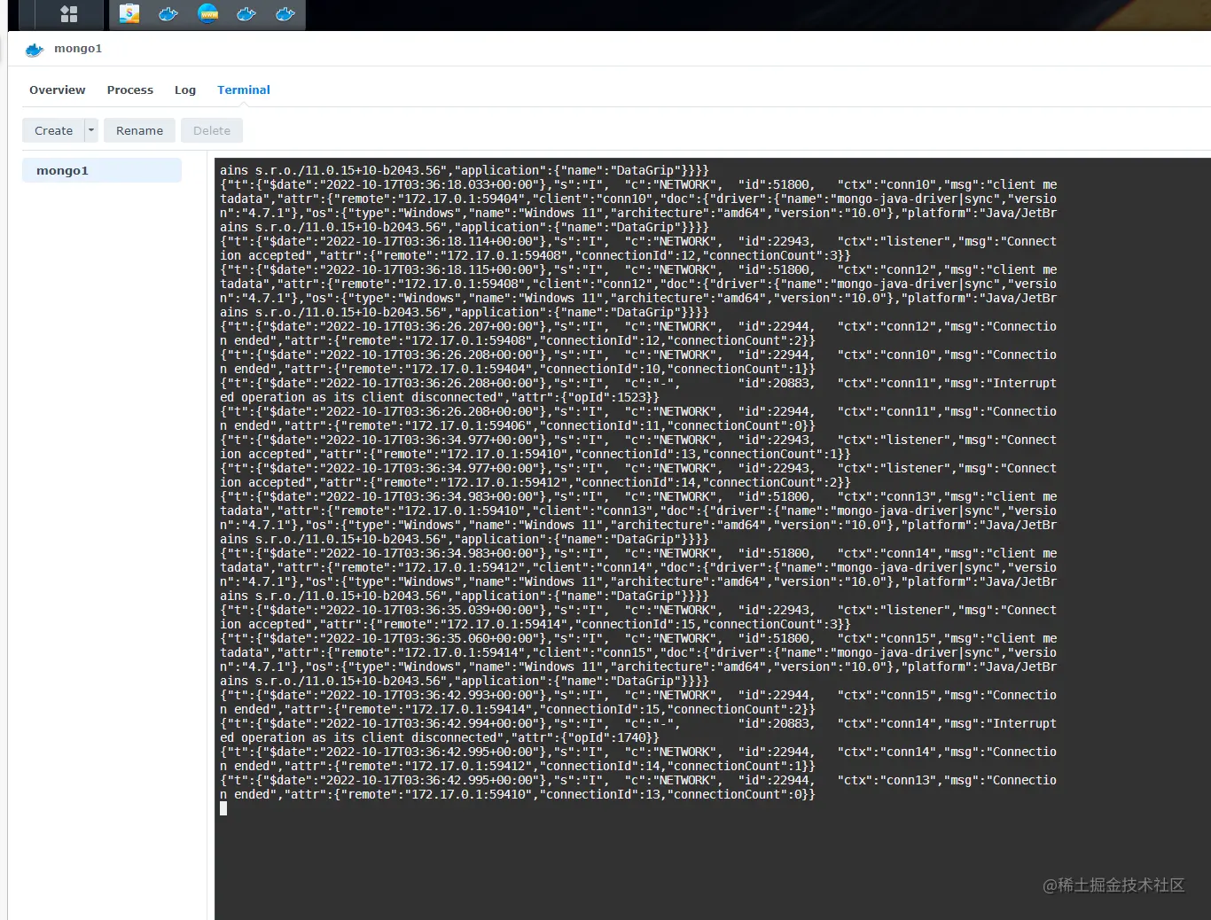Screen dimensions: 1211x920
Task: Click the "connectionId":13,"connectionCount":0 log line
Action: click(x=518, y=794)
